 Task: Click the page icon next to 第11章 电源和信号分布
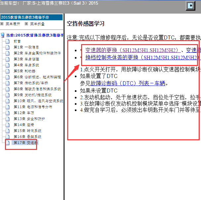tap(8, 107)
